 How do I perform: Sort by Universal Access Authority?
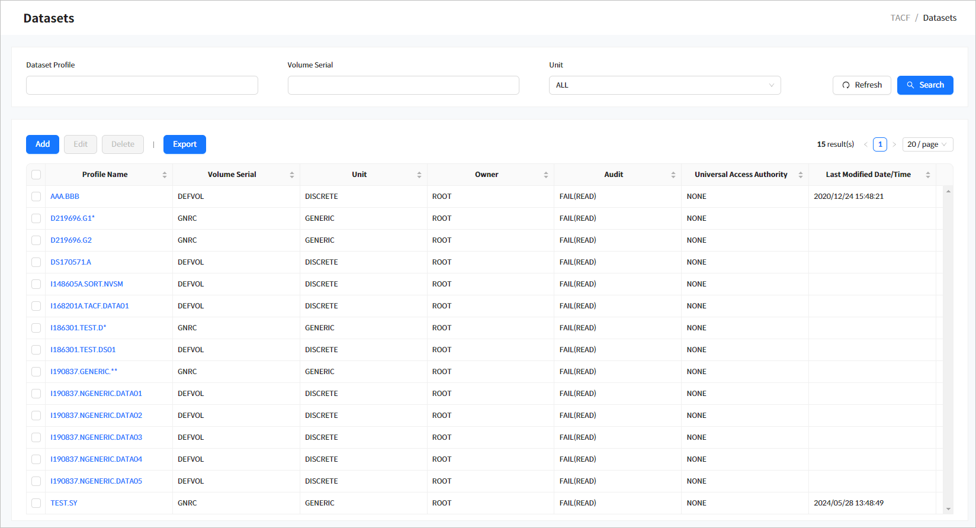coord(800,175)
